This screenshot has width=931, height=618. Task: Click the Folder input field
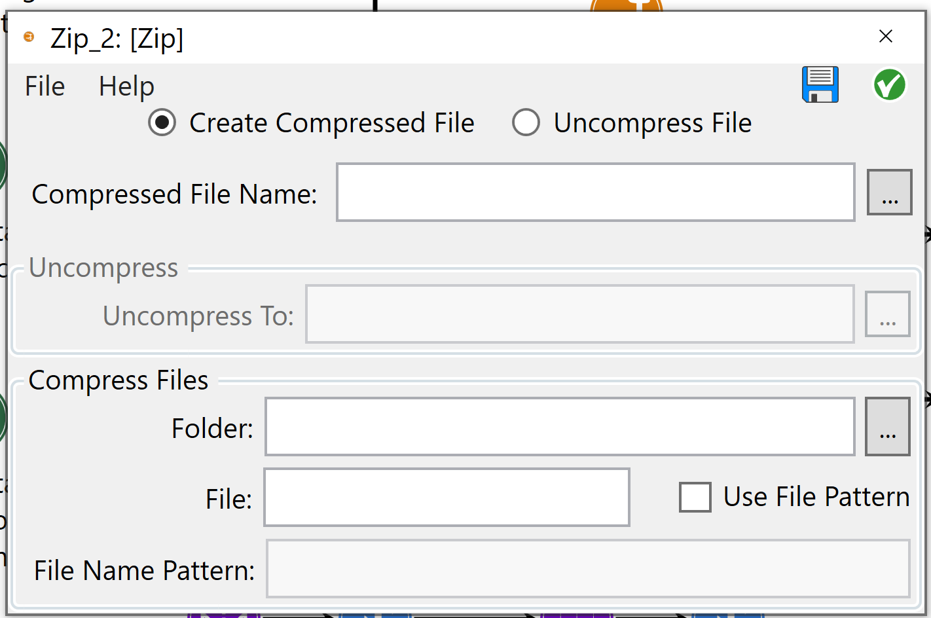pos(559,426)
